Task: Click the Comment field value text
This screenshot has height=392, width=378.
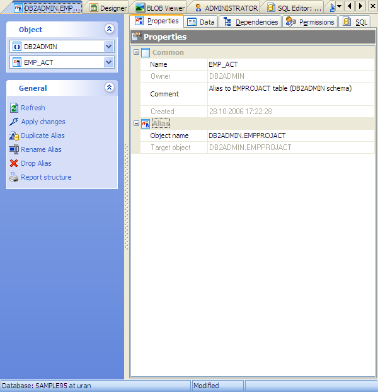Action: [280, 89]
